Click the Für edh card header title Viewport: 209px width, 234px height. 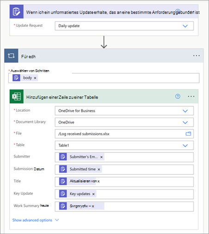tap(28, 57)
